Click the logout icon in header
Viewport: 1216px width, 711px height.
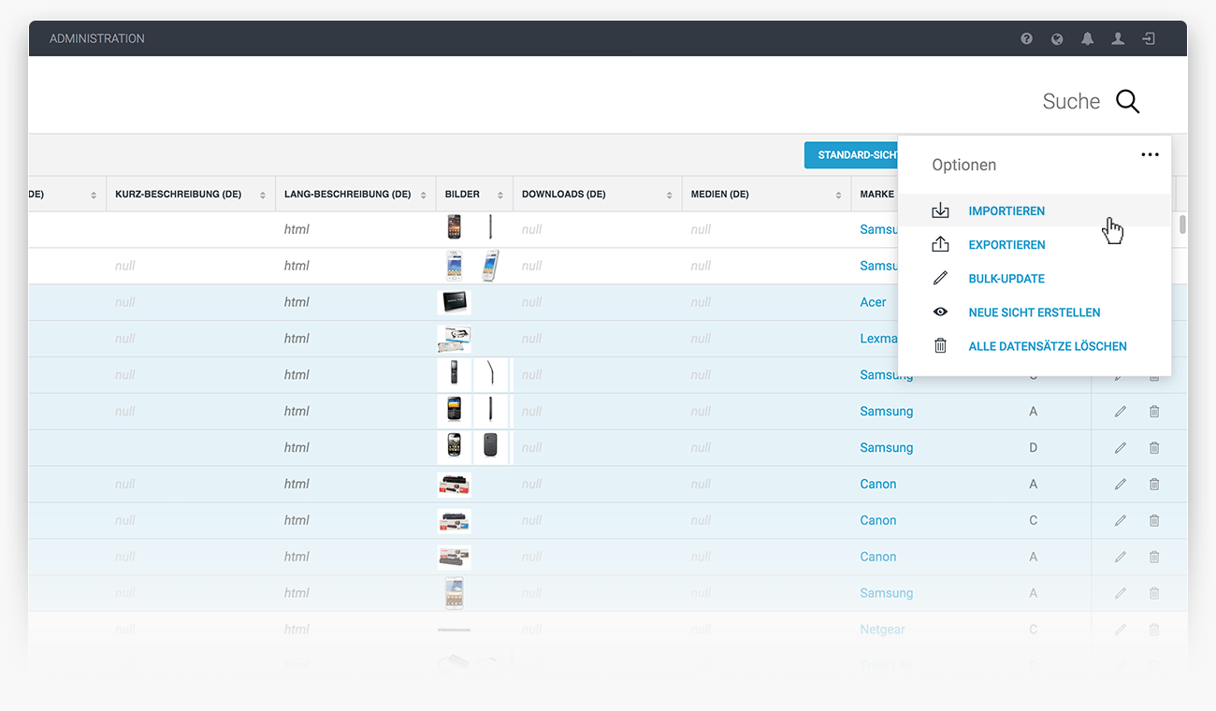tap(1149, 38)
